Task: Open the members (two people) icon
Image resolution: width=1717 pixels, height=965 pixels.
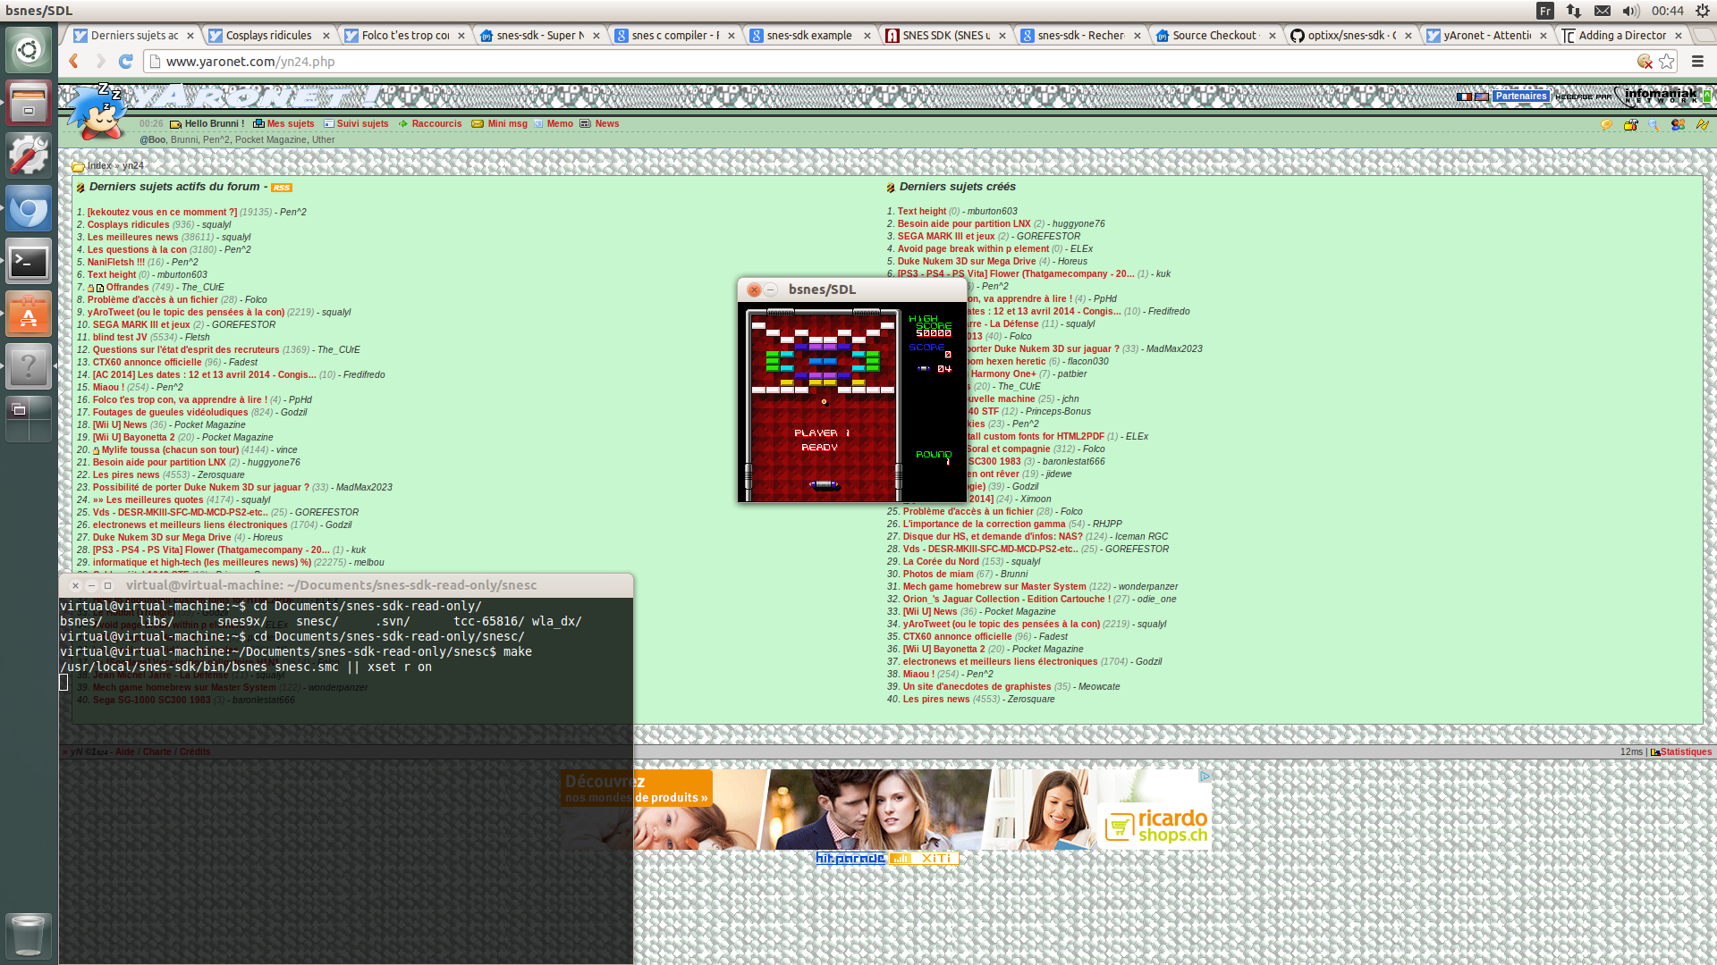Action: 1678,125
